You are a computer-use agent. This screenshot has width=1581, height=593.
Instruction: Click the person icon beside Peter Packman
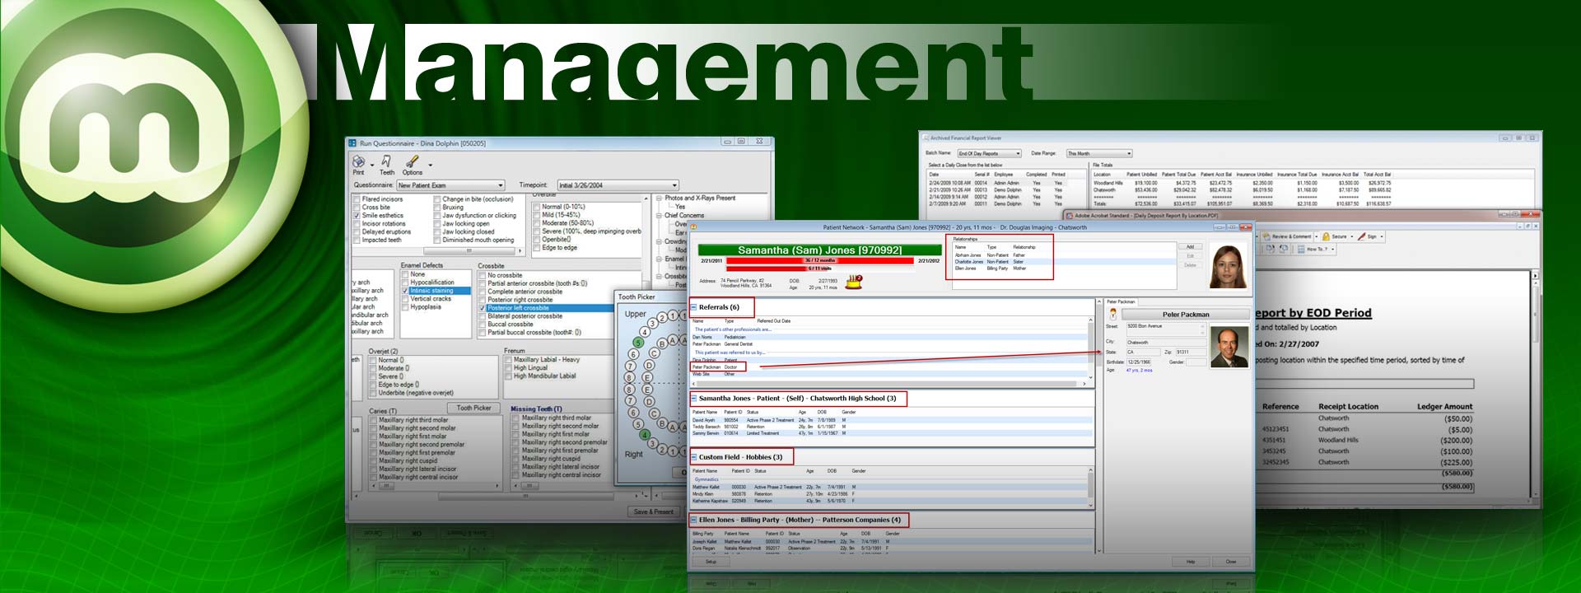(x=1112, y=315)
